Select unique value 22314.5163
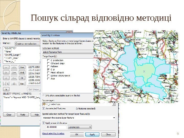The width and height of the screenshot is (184, 138). point(34,74)
